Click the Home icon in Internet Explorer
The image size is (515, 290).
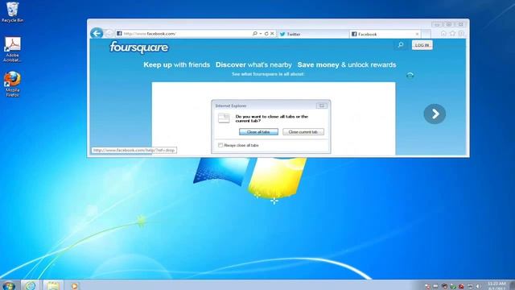pos(443,33)
